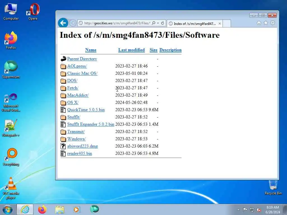
Task: Click the address bar search magnifier icon
Action: pos(154,23)
